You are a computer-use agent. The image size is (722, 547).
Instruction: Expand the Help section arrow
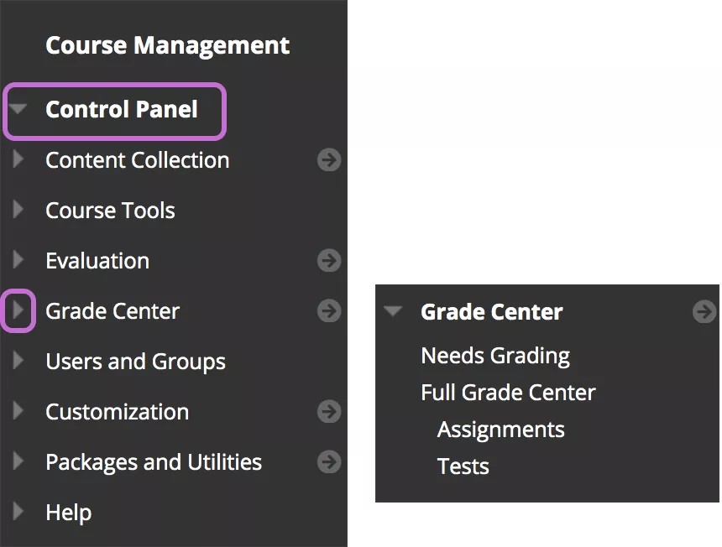pyautogui.click(x=18, y=512)
